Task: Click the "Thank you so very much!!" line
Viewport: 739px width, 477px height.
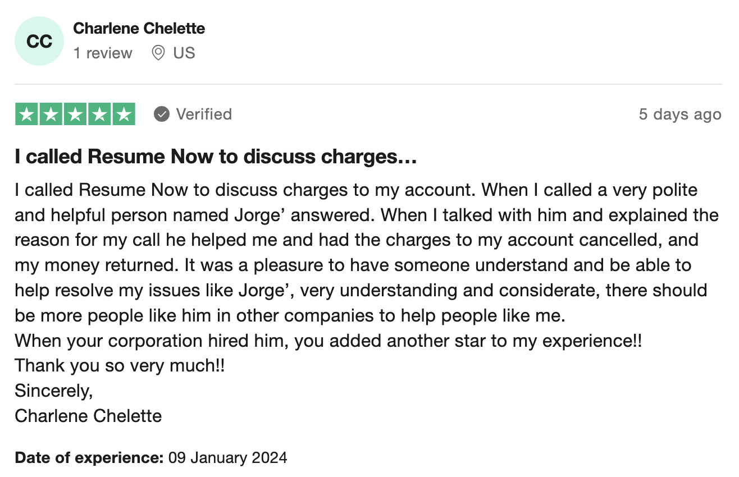Action: tap(120, 366)
